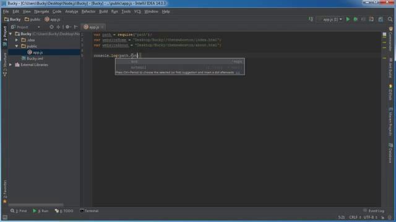This screenshot has height=222, width=396.
Task: Change file encoding UTF-8 in status bar
Action: (370, 218)
